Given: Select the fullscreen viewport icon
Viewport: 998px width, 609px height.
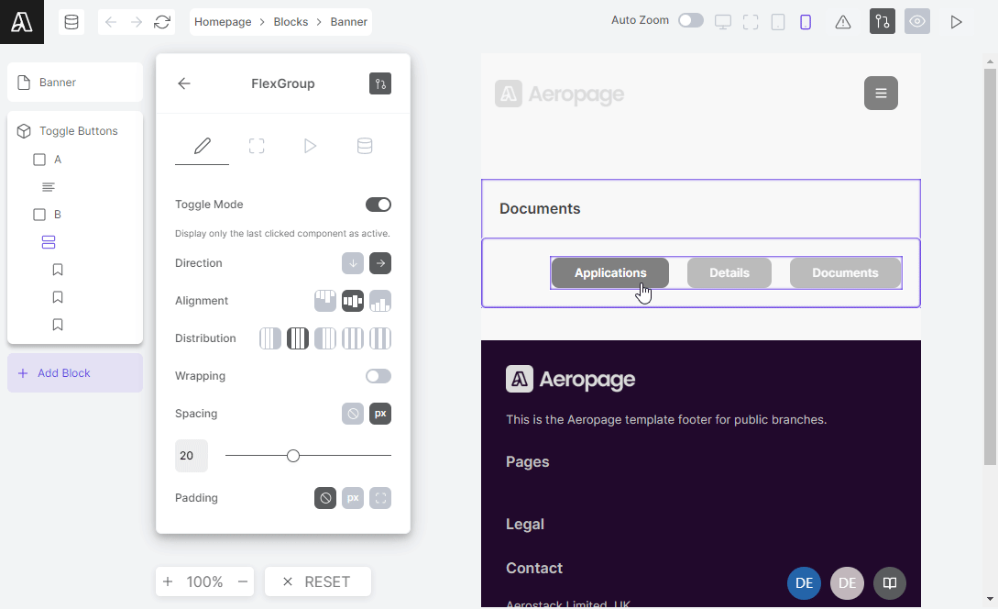Looking at the screenshot, I should (x=751, y=22).
